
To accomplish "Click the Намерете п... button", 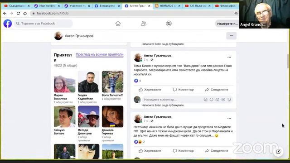I will (x=227, y=24).
